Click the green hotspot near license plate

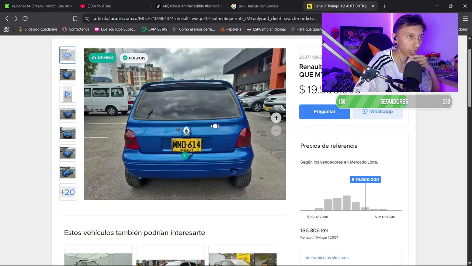(185, 156)
